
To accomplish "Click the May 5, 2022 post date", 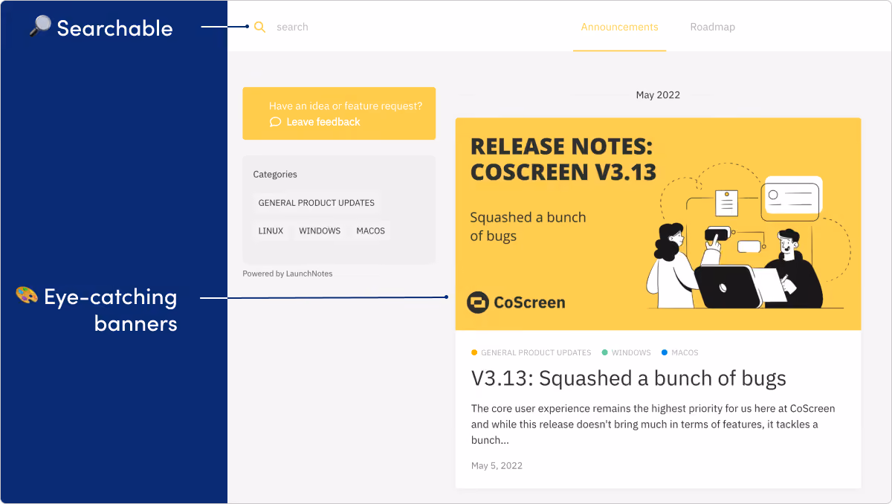I will click(x=497, y=465).
